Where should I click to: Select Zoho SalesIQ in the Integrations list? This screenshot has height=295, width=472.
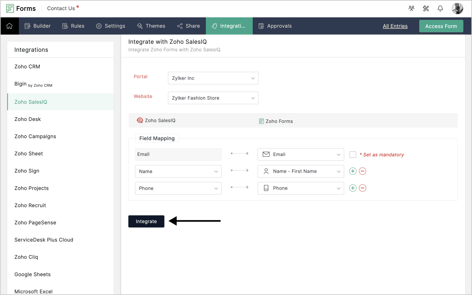pyautogui.click(x=60, y=102)
